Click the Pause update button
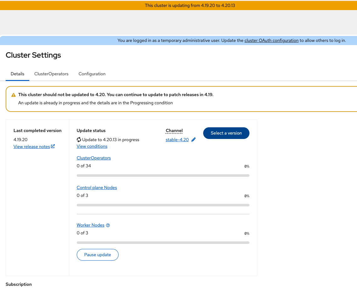The height and width of the screenshot is (288, 357). tap(98, 255)
